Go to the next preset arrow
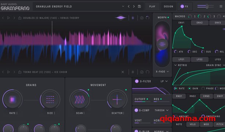 [x=134, y=7]
